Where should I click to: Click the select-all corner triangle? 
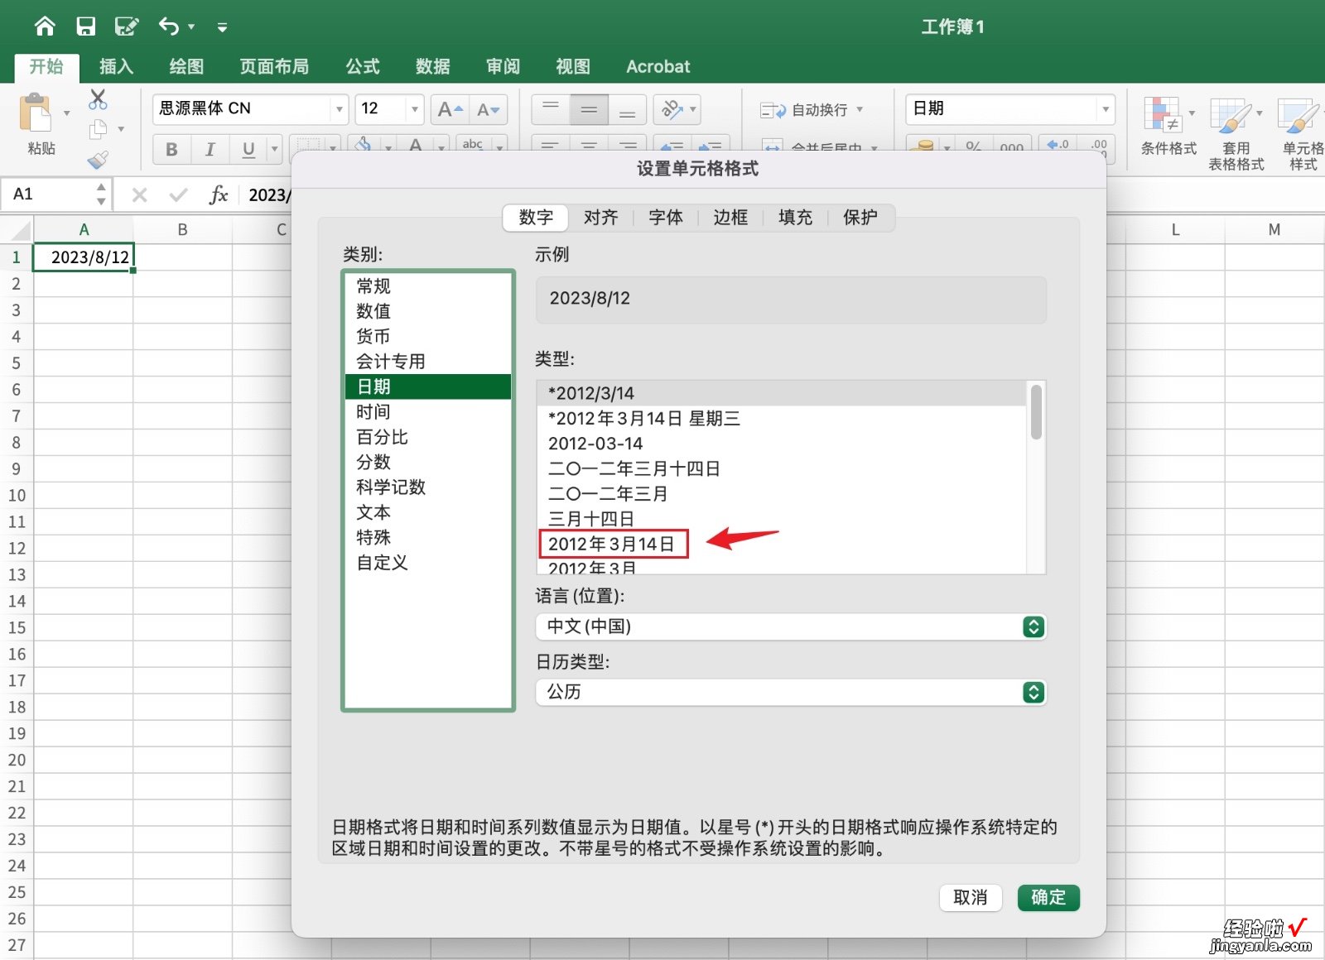[x=20, y=230]
